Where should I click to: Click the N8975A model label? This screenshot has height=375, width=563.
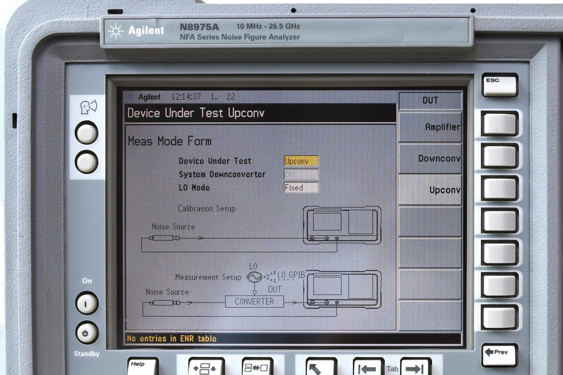199,27
